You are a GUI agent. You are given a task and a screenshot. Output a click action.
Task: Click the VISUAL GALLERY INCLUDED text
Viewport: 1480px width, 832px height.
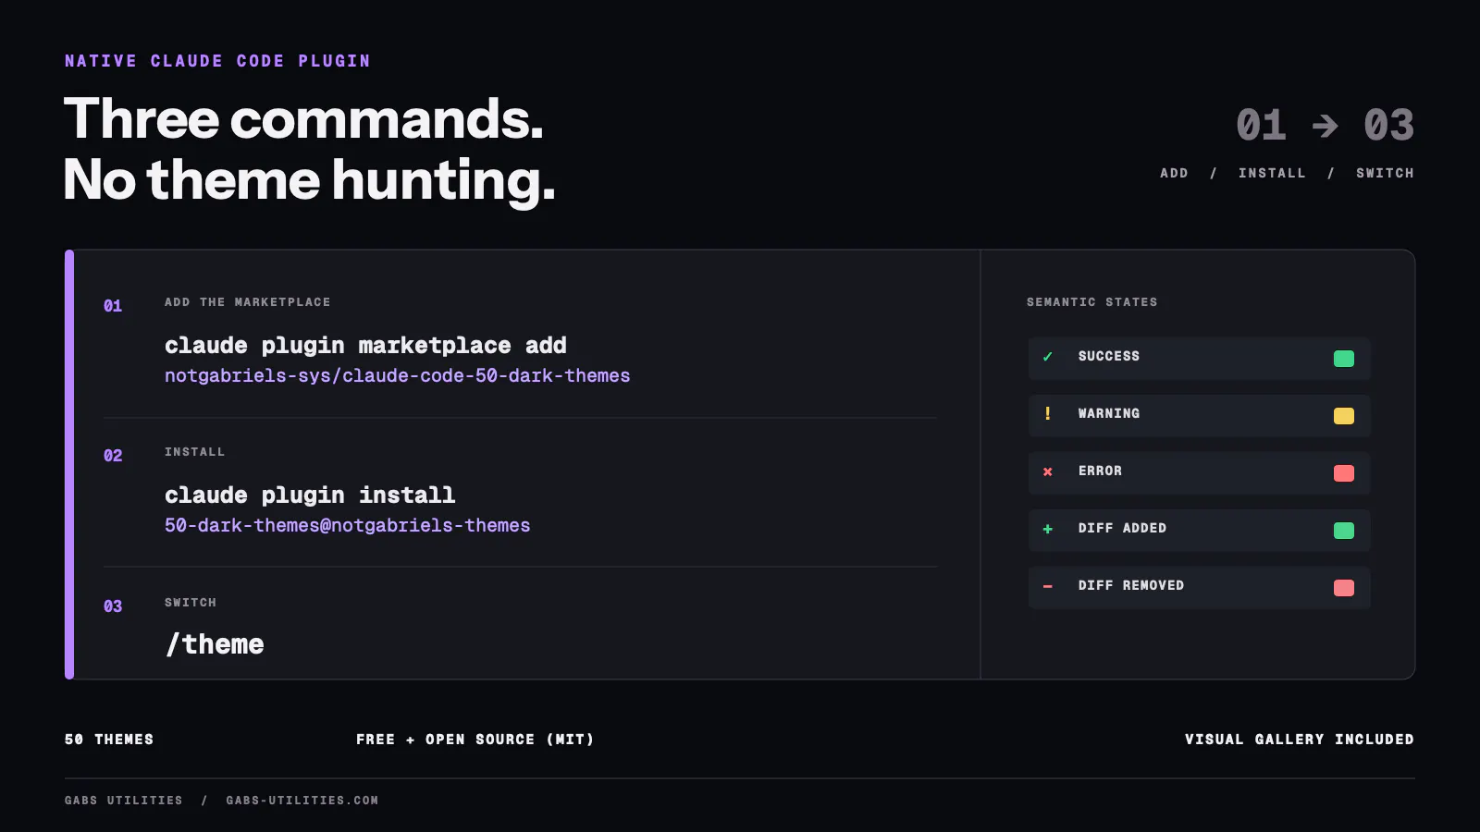[1300, 740]
